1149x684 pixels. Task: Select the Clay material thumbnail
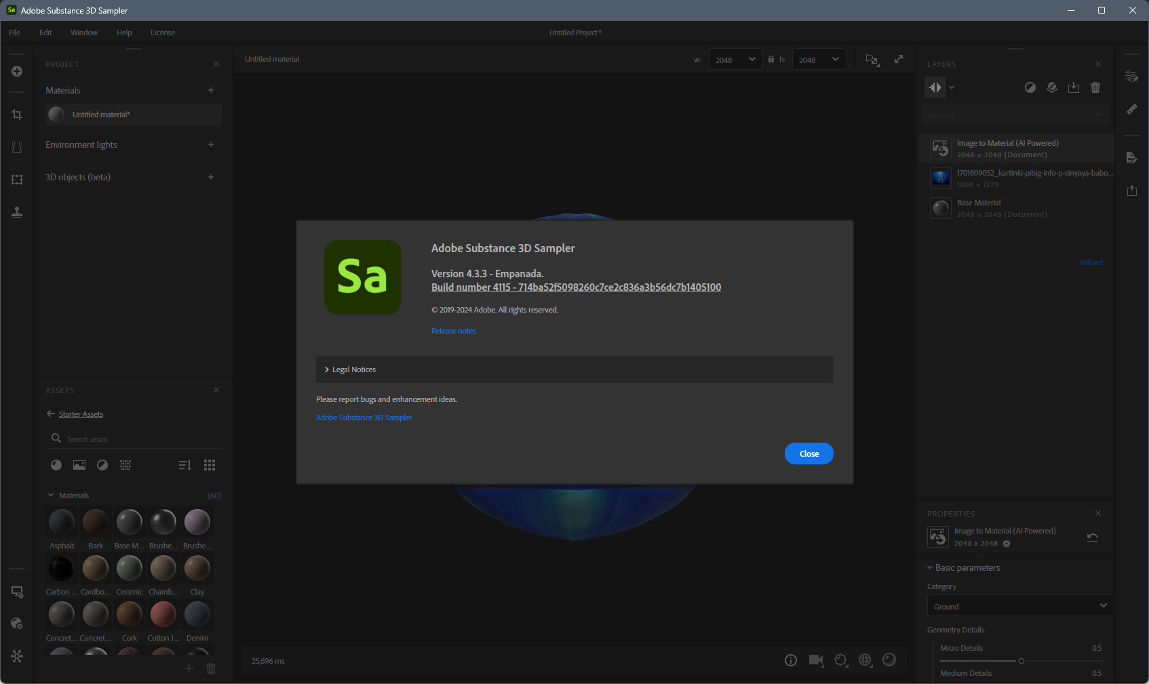197,568
